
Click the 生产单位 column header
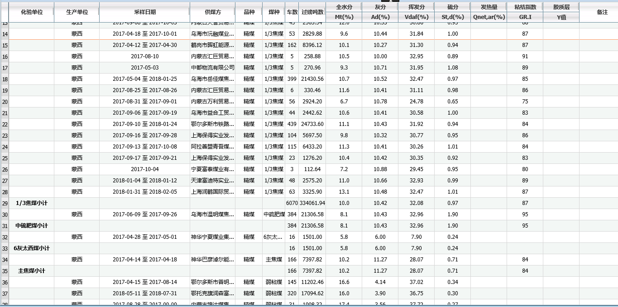pos(77,12)
